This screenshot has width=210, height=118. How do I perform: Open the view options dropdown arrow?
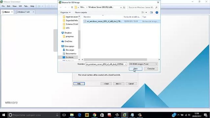[146, 12]
